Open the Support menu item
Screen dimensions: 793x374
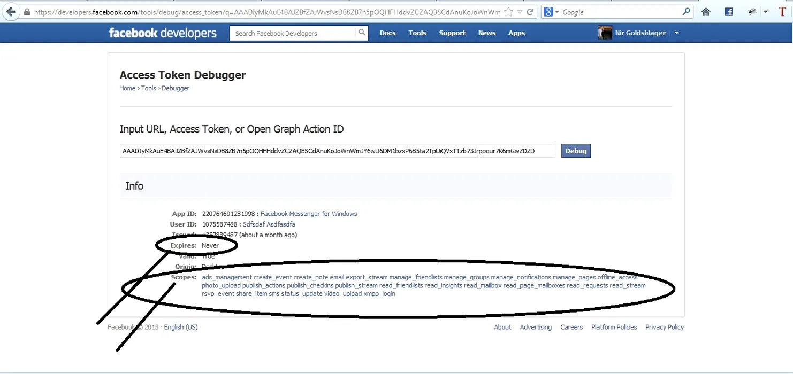pyautogui.click(x=452, y=33)
